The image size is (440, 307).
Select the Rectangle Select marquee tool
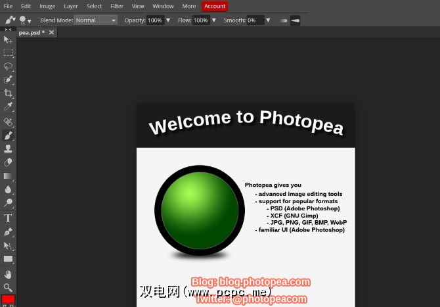[8, 53]
